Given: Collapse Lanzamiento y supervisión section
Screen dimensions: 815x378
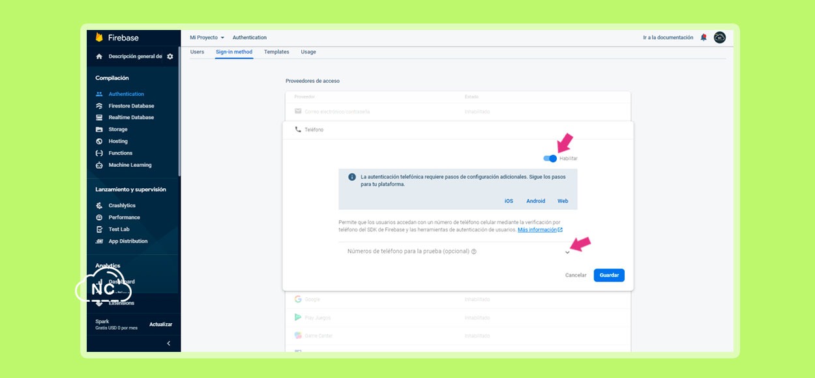Looking at the screenshot, I should 130,190.
